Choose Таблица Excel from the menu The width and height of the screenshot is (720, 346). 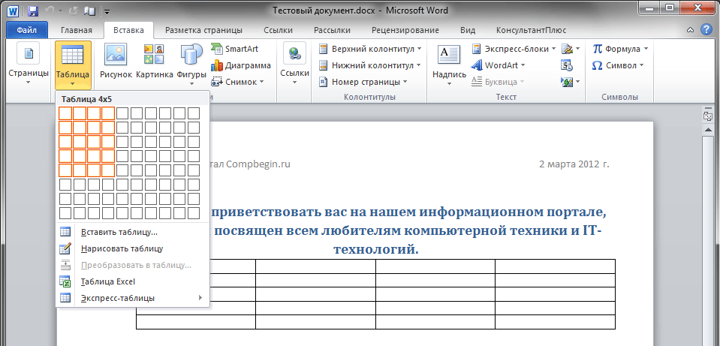pos(132,281)
